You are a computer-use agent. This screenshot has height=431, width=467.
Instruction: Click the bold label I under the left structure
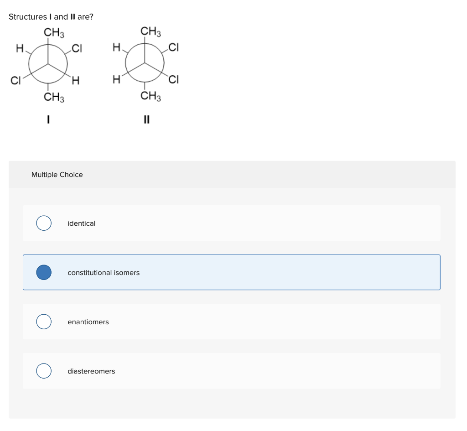coord(48,119)
